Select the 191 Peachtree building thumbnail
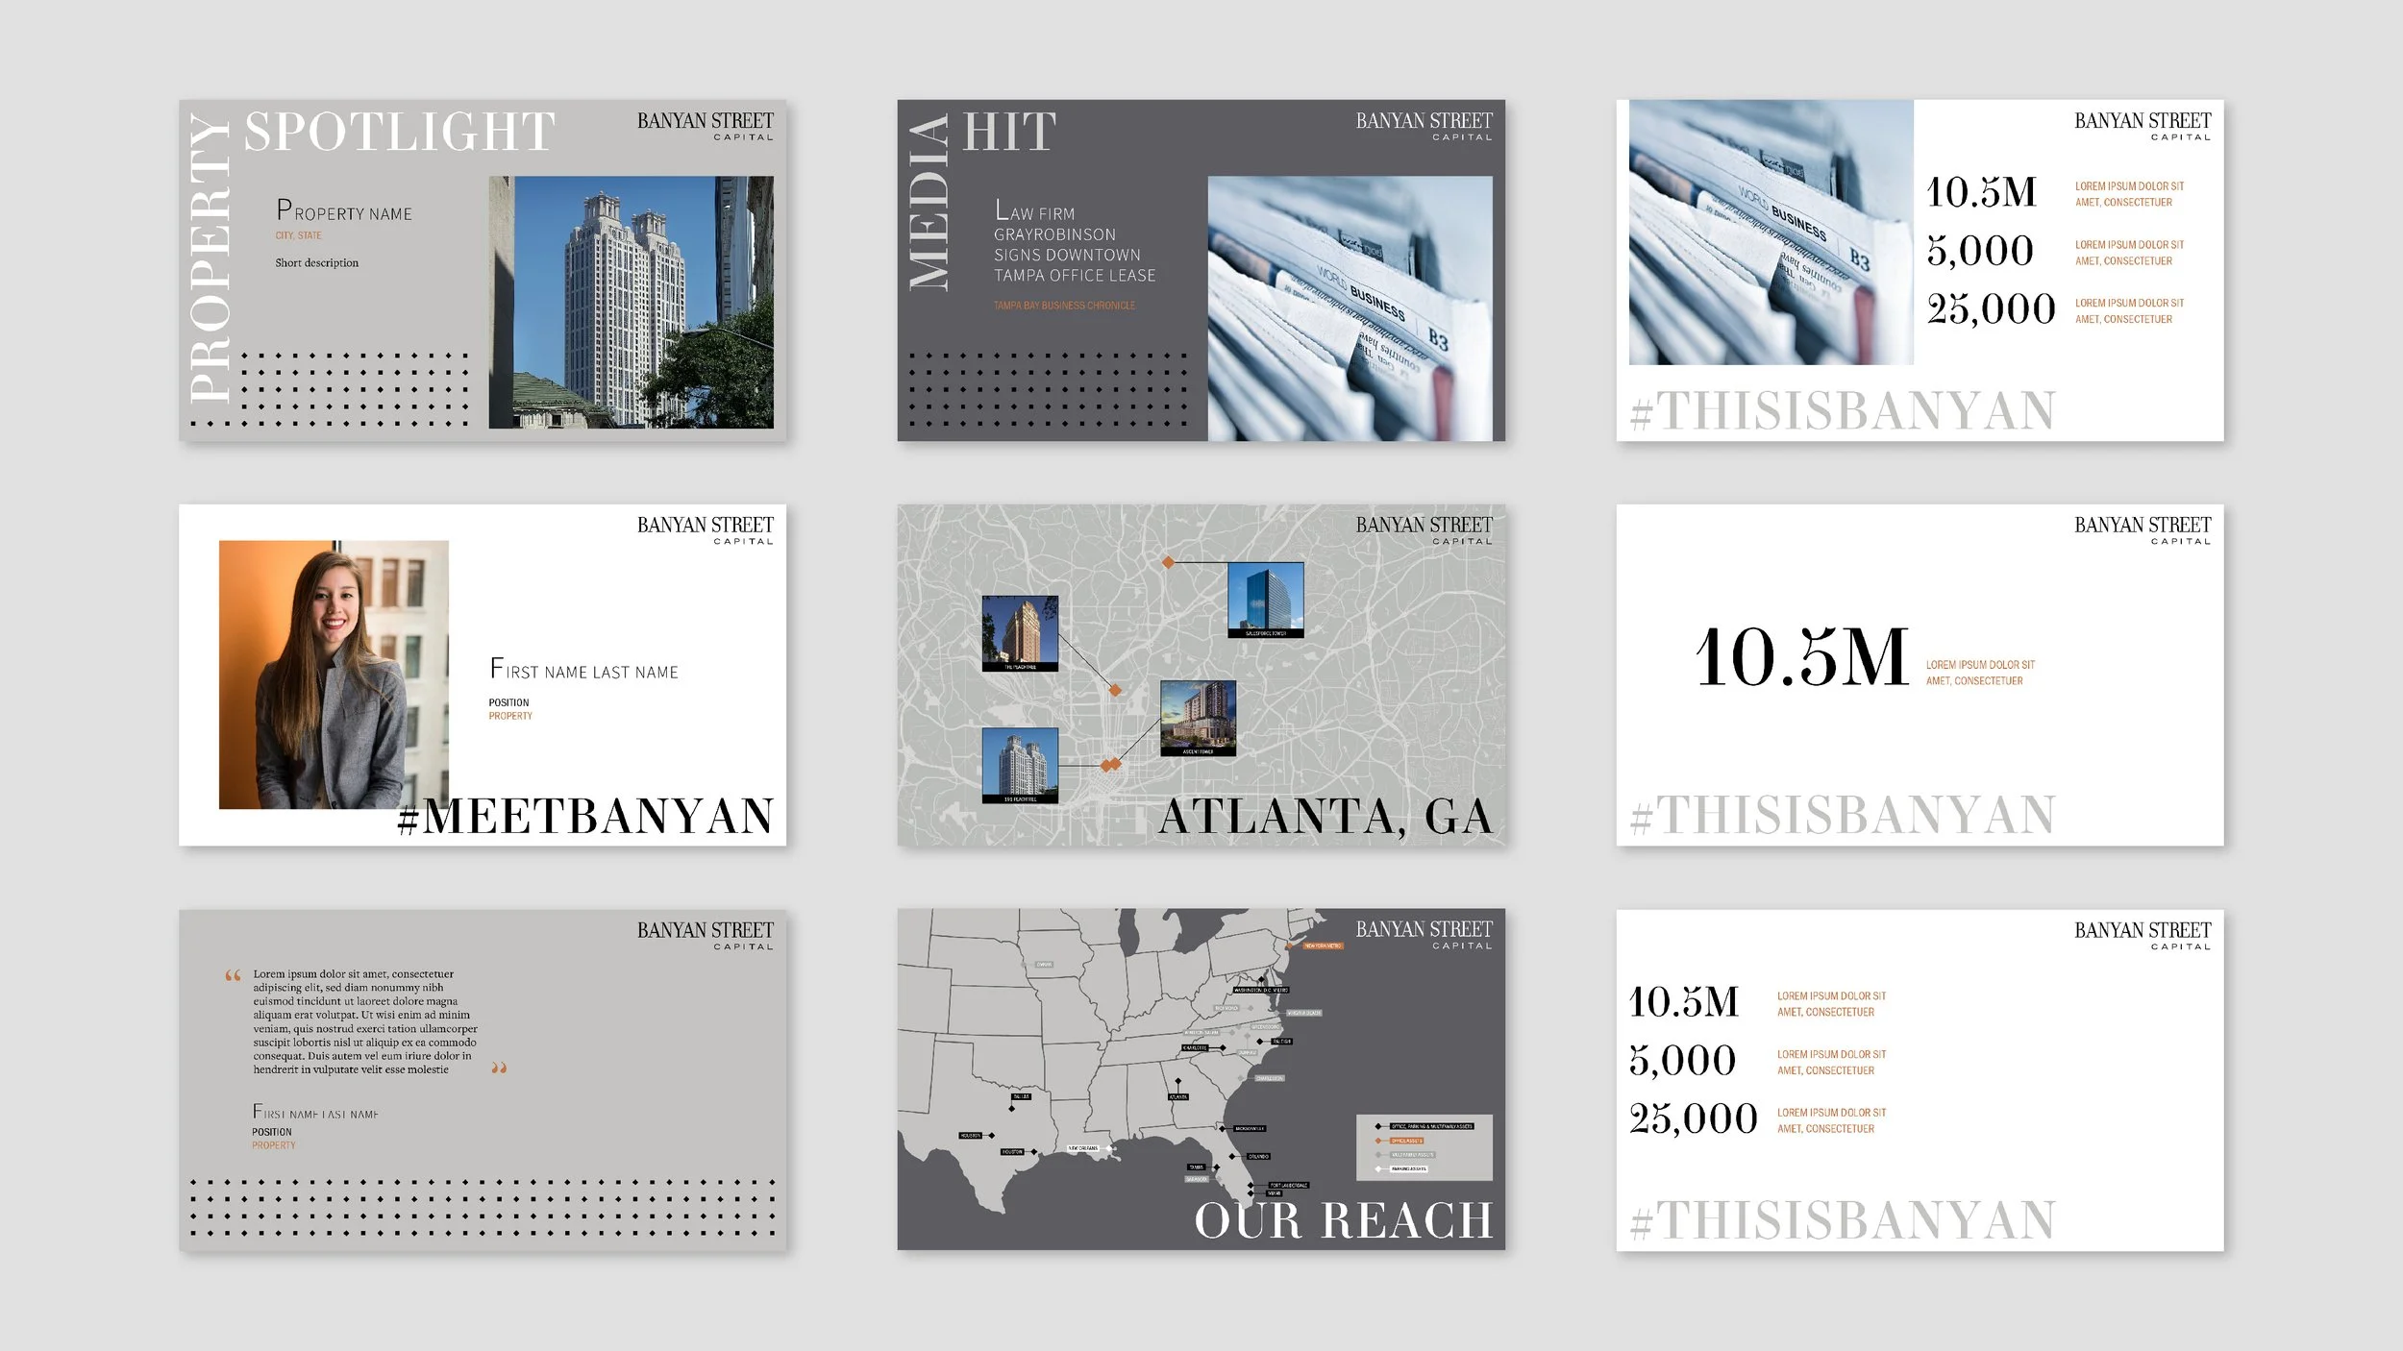The height and width of the screenshot is (1351, 2403). [1020, 763]
